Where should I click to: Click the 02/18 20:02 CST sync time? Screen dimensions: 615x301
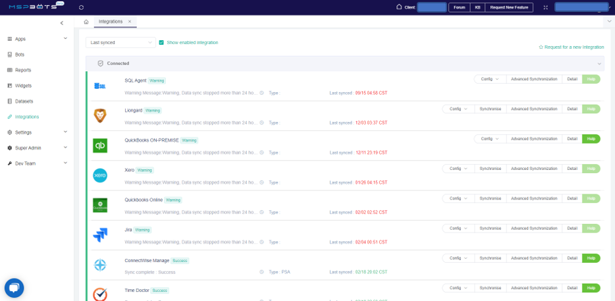[371, 272]
